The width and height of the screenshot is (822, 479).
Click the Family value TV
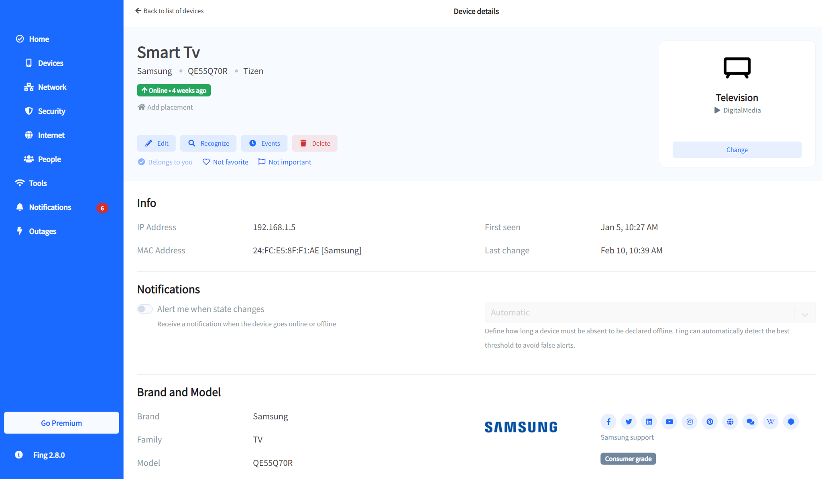click(258, 440)
